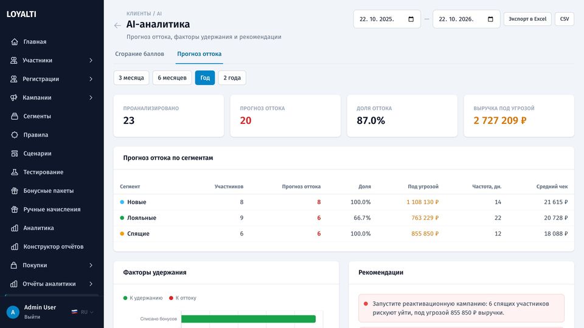Image resolution: width=584 pixels, height=328 pixels.
Task: Click the Russian flag icon
Action: coord(74,312)
